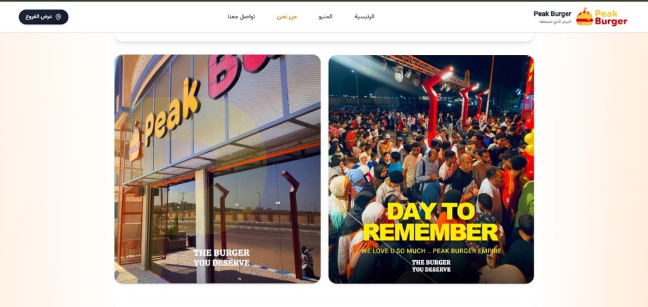Click THE BURGER YOU DESERVE on crowd photo

[431, 266]
